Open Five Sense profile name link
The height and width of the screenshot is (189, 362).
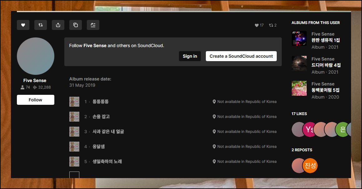point(35,80)
